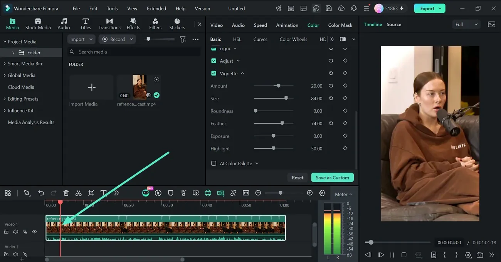501x262 pixels.
Task: Open the Titles tab
Action: pyautogui.click(x=86, y=24)
